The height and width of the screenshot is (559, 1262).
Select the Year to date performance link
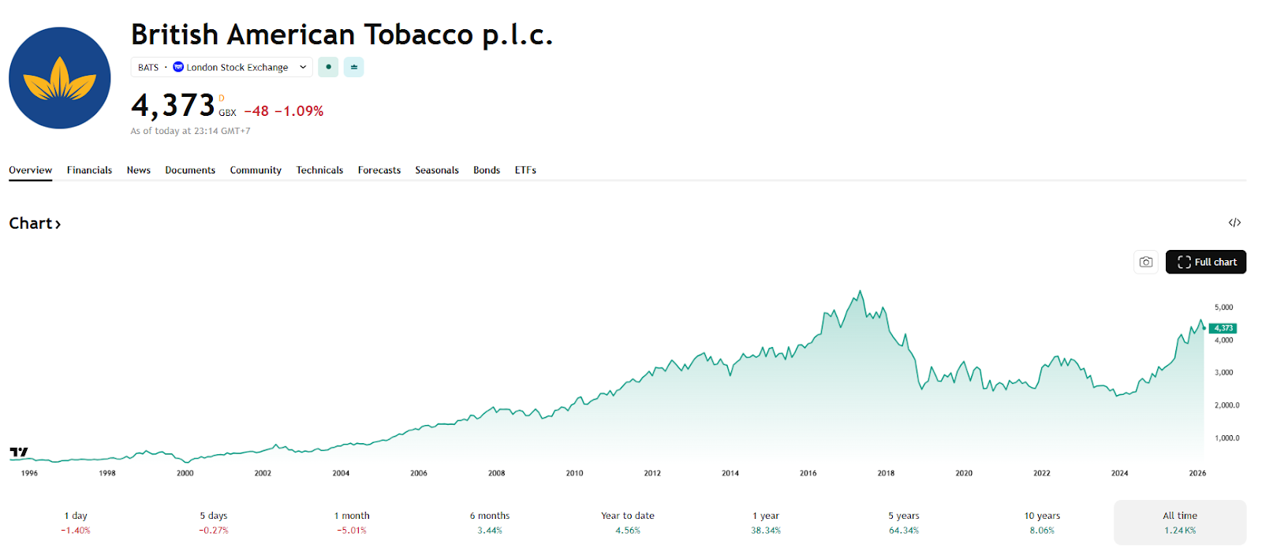[x=627, y=522]
